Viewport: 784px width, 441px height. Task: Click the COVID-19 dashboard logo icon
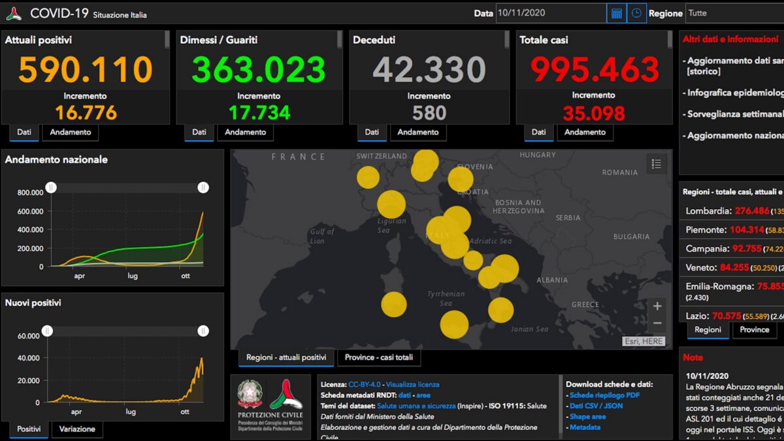coord(14,14)
